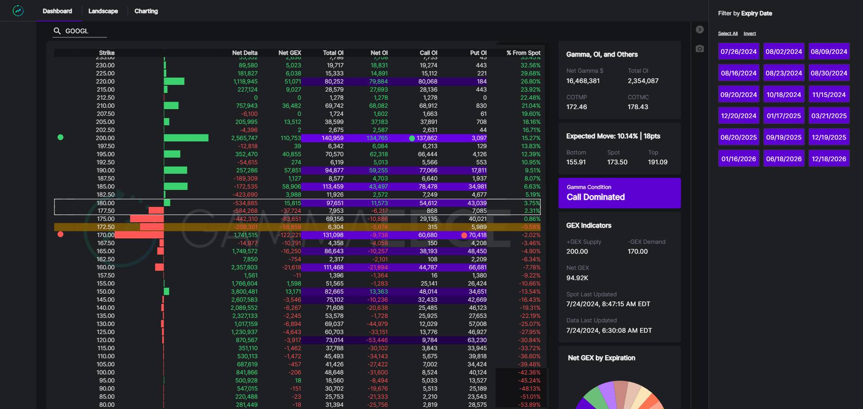Click the green dot in the Call OI column

(x=412, y=138)
